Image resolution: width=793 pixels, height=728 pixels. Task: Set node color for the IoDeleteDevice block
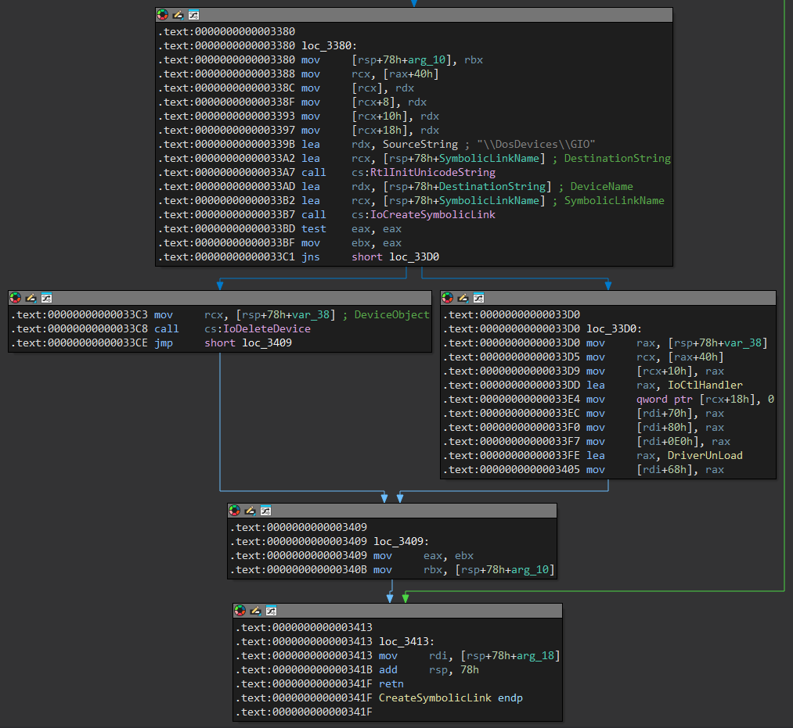pyautogui.click(x=16, y=298)
